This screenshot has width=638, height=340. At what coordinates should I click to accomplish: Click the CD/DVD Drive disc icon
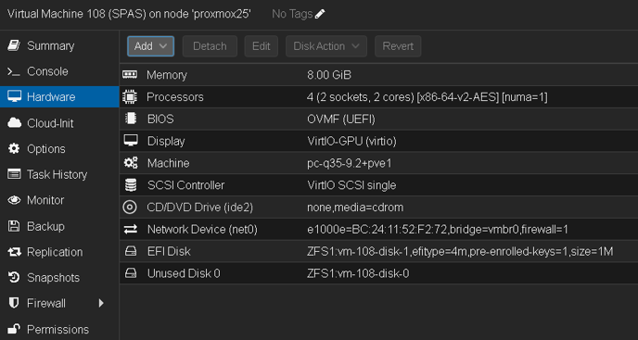(130, 208)
